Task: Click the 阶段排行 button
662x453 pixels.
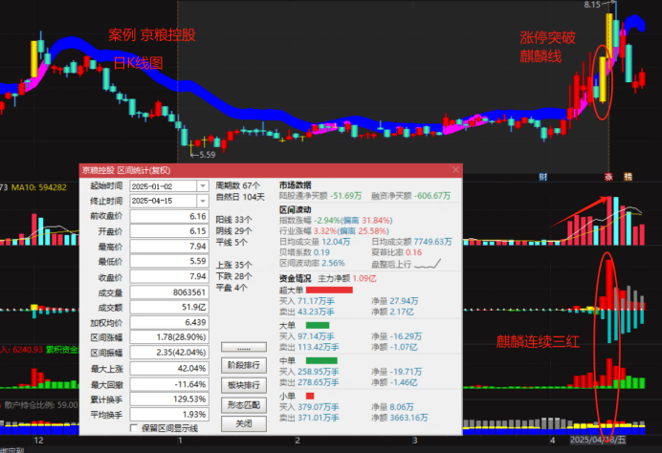Action: tap(245, 365)
